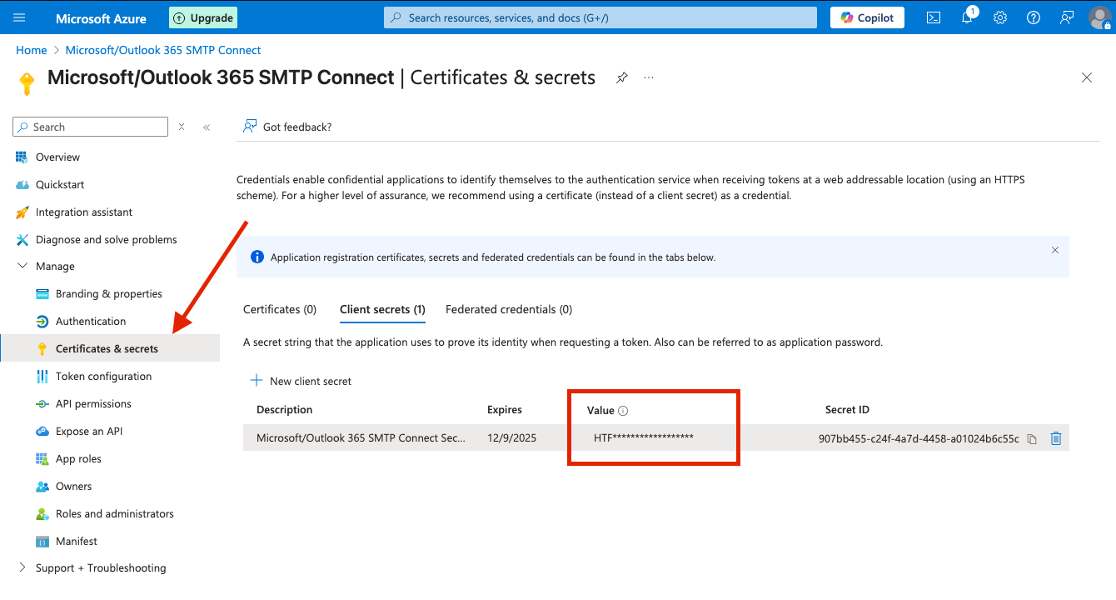The width and height of the screenshot is (1116, 600).
Task: Select the SMTP Connect secret row description
Action: 361,437
